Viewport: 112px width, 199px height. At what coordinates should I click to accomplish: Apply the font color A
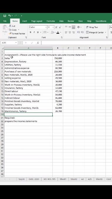pos(58,32)
